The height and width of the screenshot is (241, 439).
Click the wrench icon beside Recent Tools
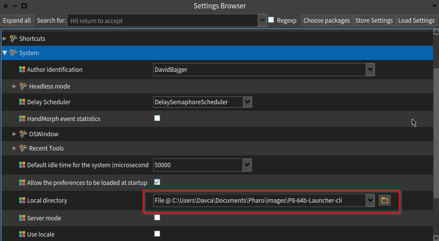[23, 148]
